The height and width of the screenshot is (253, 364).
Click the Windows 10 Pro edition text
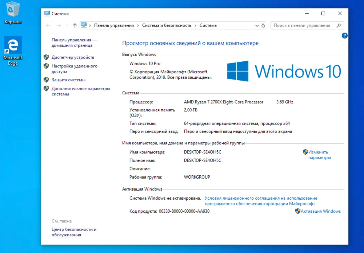pos(145,64)
